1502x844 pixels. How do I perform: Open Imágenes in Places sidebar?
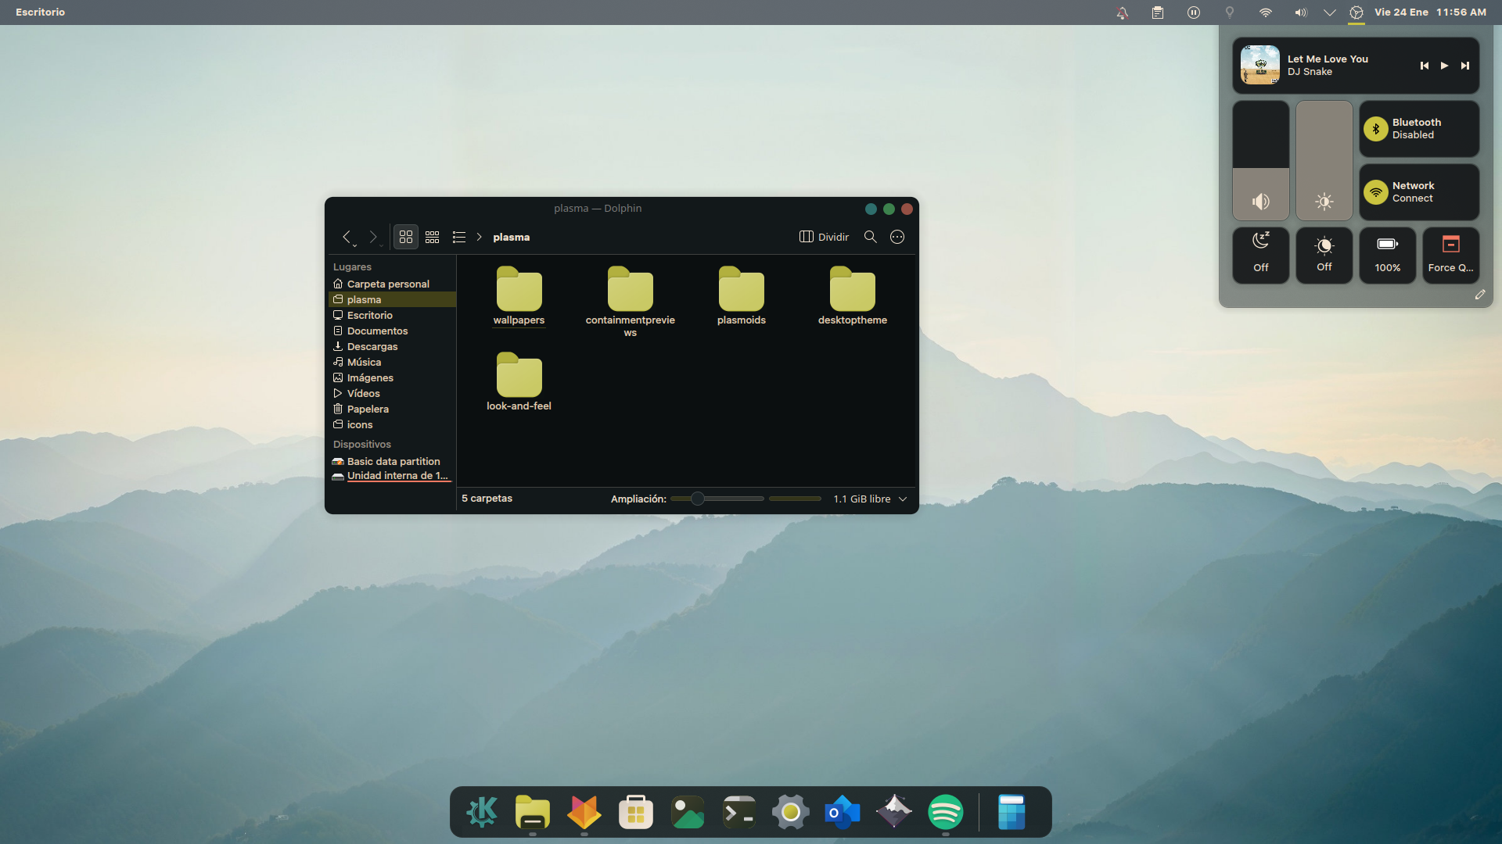[392, 377]
